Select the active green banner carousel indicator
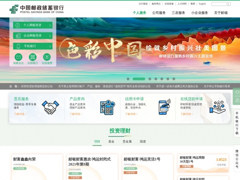The height and width of the screenshot is (180, 240). point(139,79)
